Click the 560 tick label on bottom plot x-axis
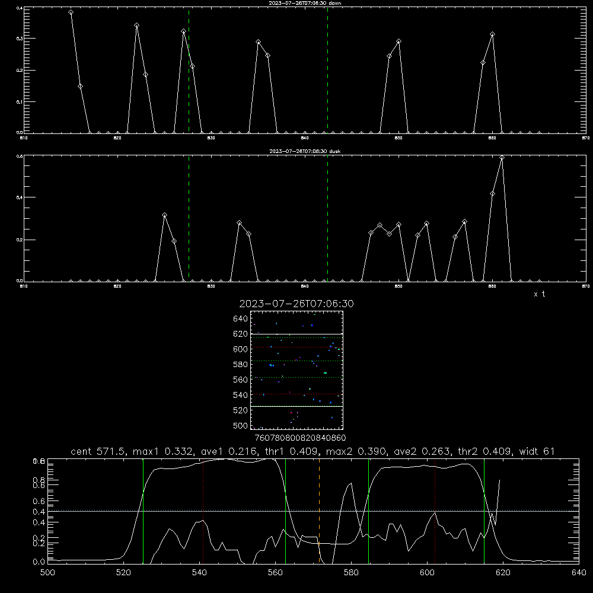The image size is (593, 593). click(275, 573)
